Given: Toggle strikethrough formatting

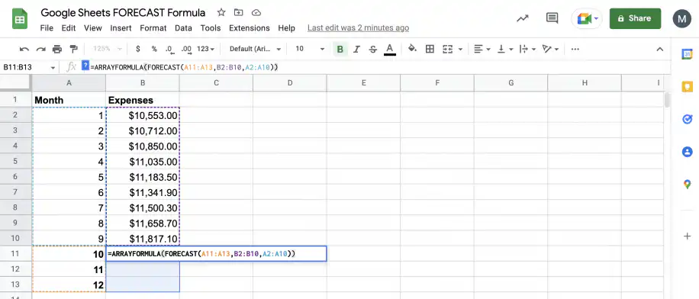Looking at the screenshot, I should [x=373, y=49].
